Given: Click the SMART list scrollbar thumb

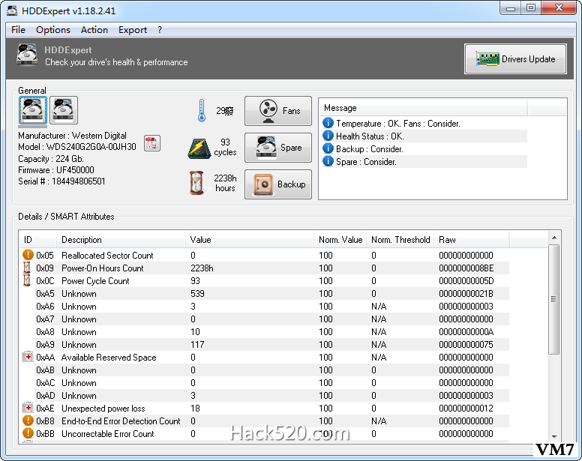Looking at the screenshot, I should [x=553, y=299].
